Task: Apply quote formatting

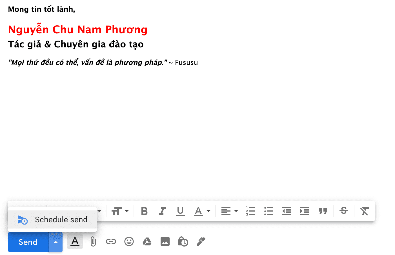Action: pos(323,211)
